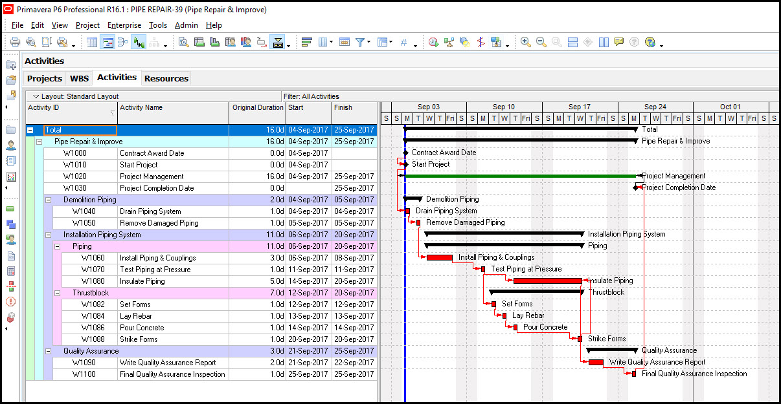
Task: Switch to the WBS tab
Action: coord(79,78)
